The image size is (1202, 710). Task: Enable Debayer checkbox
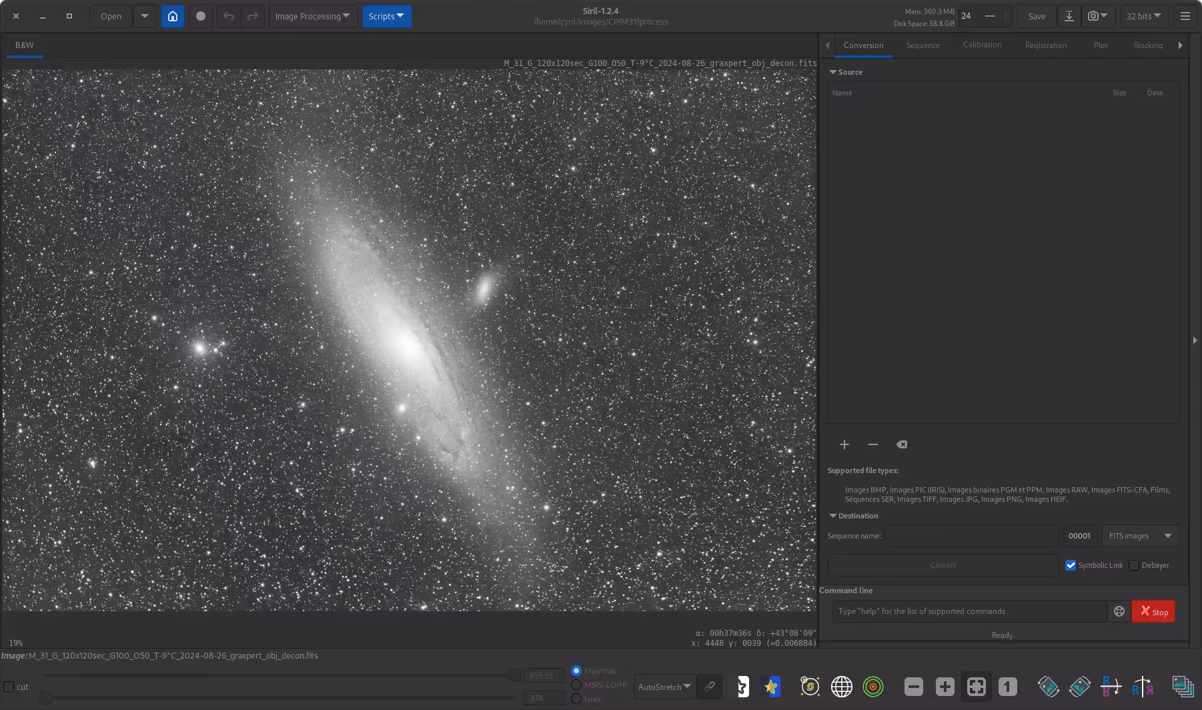(1134, 565)
